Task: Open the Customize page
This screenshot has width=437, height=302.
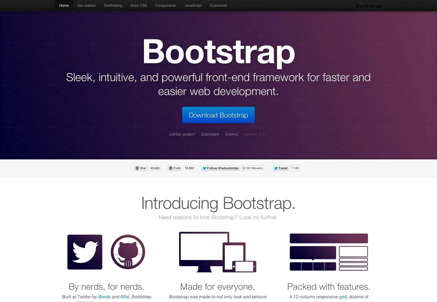Action: point(218,5)
